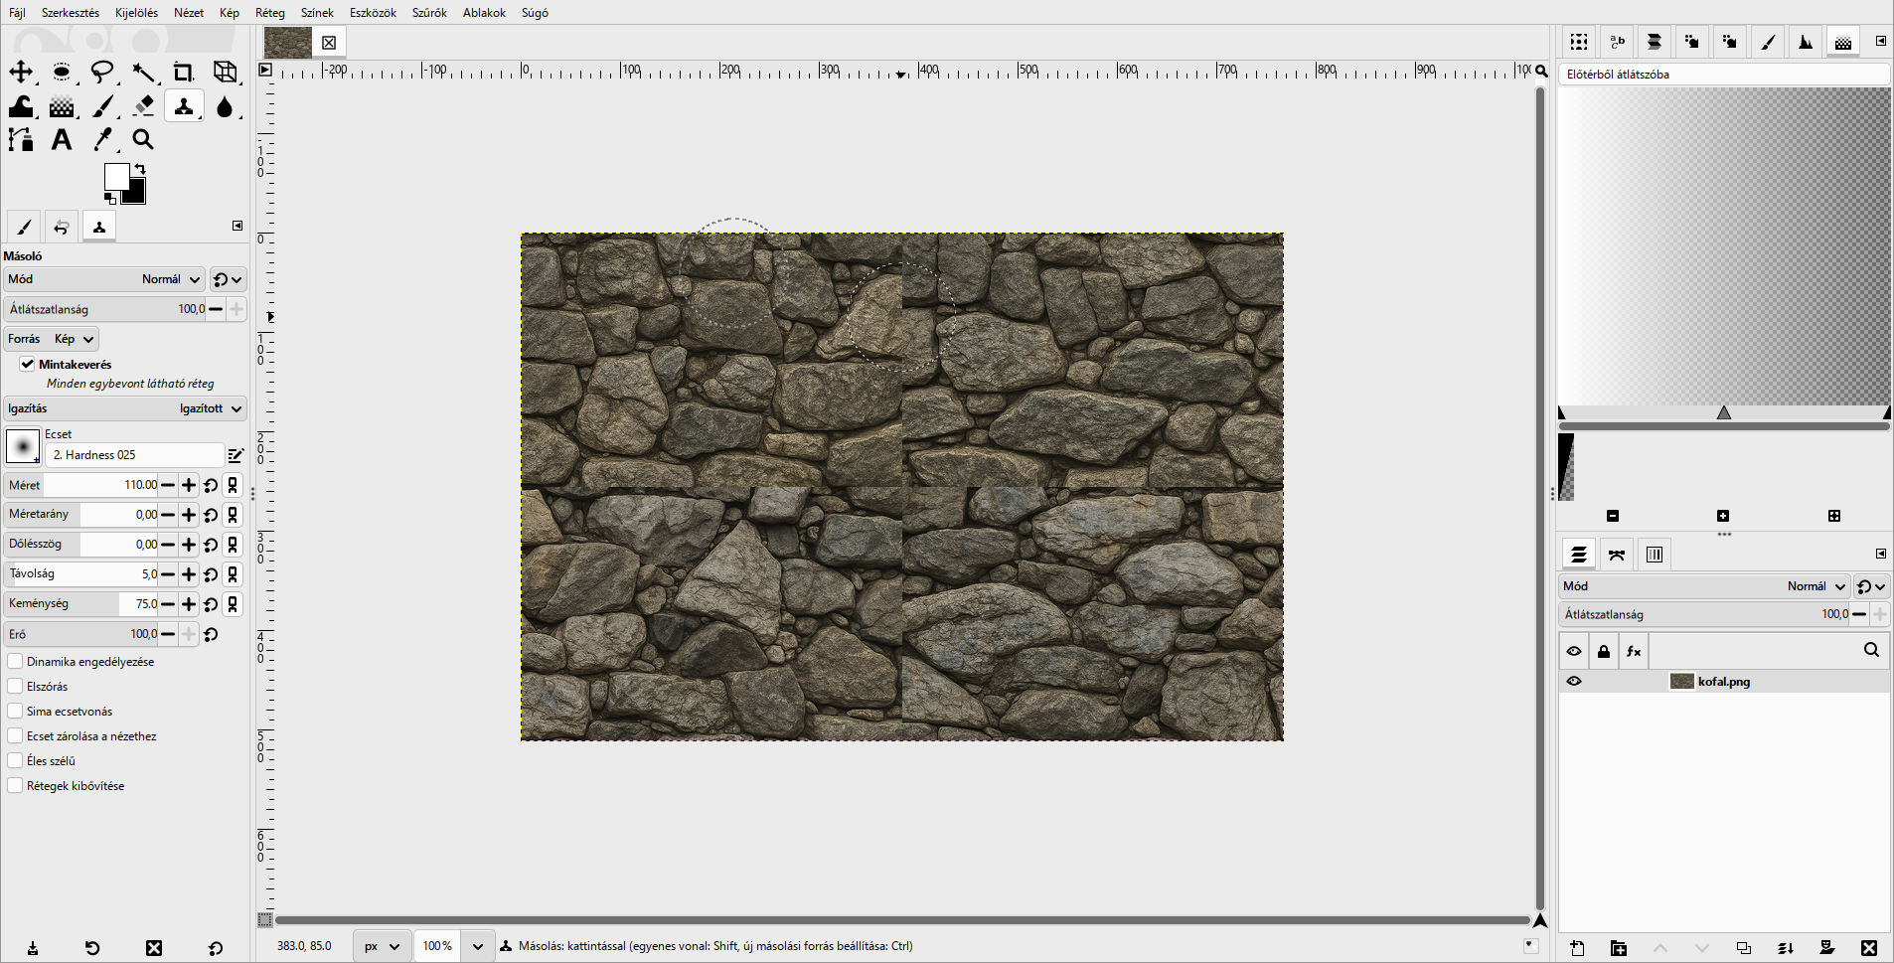Open the Igazítás Igazított dropdown

[125, 408]
